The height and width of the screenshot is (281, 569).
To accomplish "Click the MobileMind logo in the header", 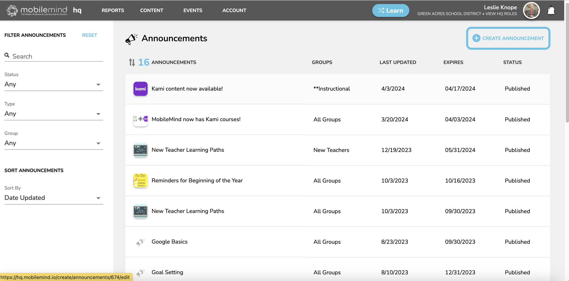I will point(37,10).
